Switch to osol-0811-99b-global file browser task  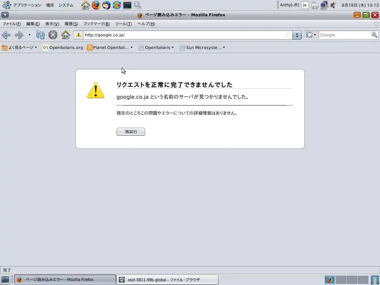tap(167, 279)
